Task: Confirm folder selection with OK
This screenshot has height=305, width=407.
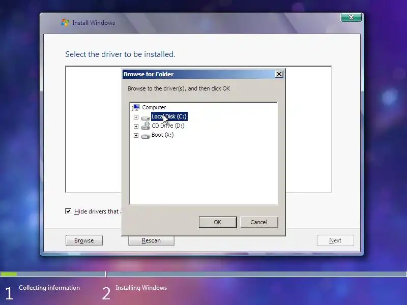Action: click(x=218, y=222)
